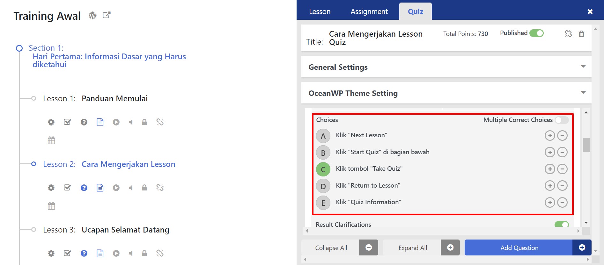Unmark choice C green correct marker

[323, 169]
